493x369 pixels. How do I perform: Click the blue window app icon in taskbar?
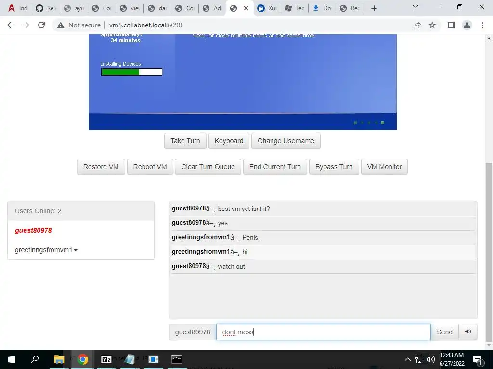tap(153, 359)
